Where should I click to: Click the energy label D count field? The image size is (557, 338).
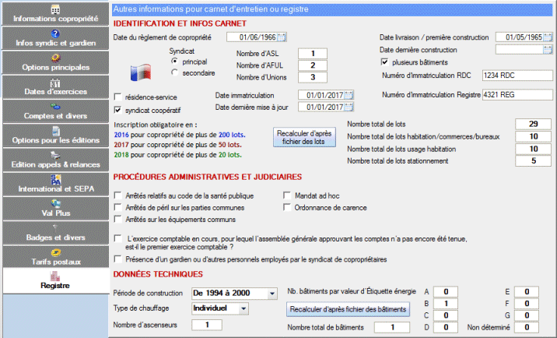(446, 327)
